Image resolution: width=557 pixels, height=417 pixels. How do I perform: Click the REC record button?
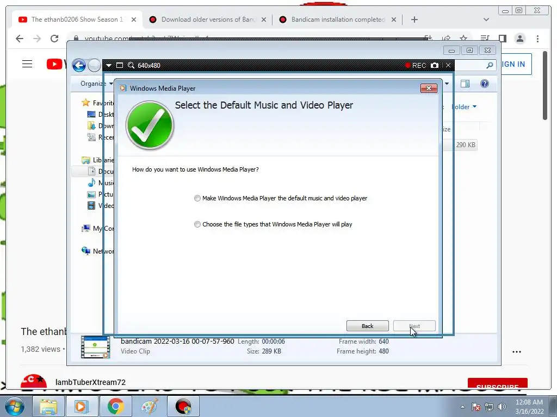click(x=416, y=65)
